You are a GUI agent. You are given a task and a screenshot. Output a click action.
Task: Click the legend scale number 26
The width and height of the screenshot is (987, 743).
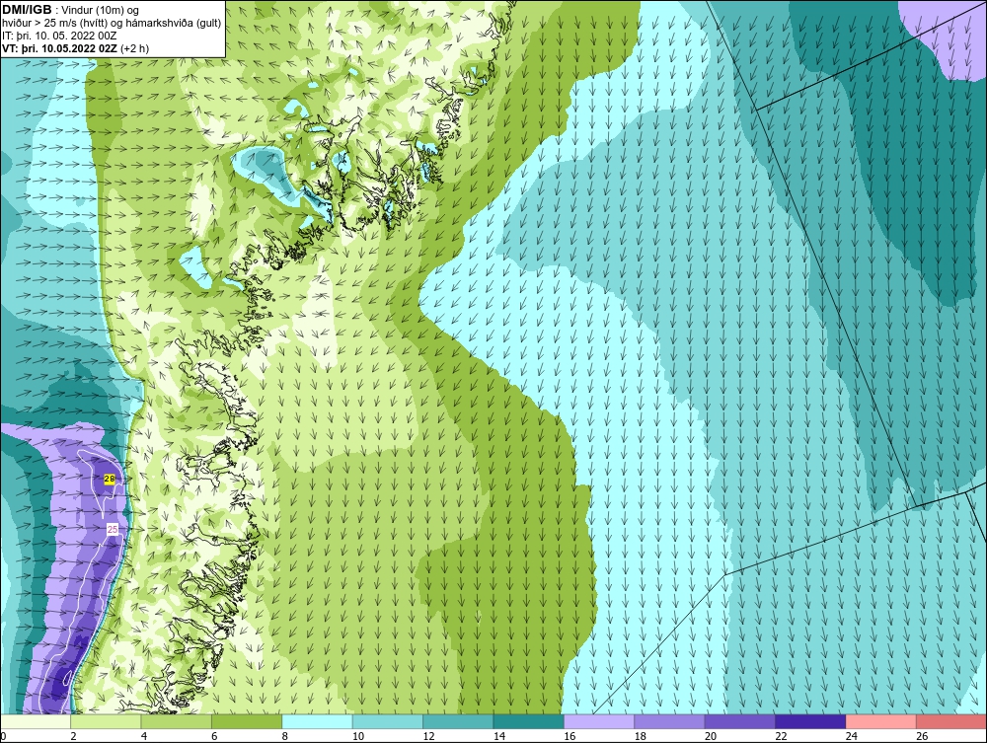pos(922,736)
